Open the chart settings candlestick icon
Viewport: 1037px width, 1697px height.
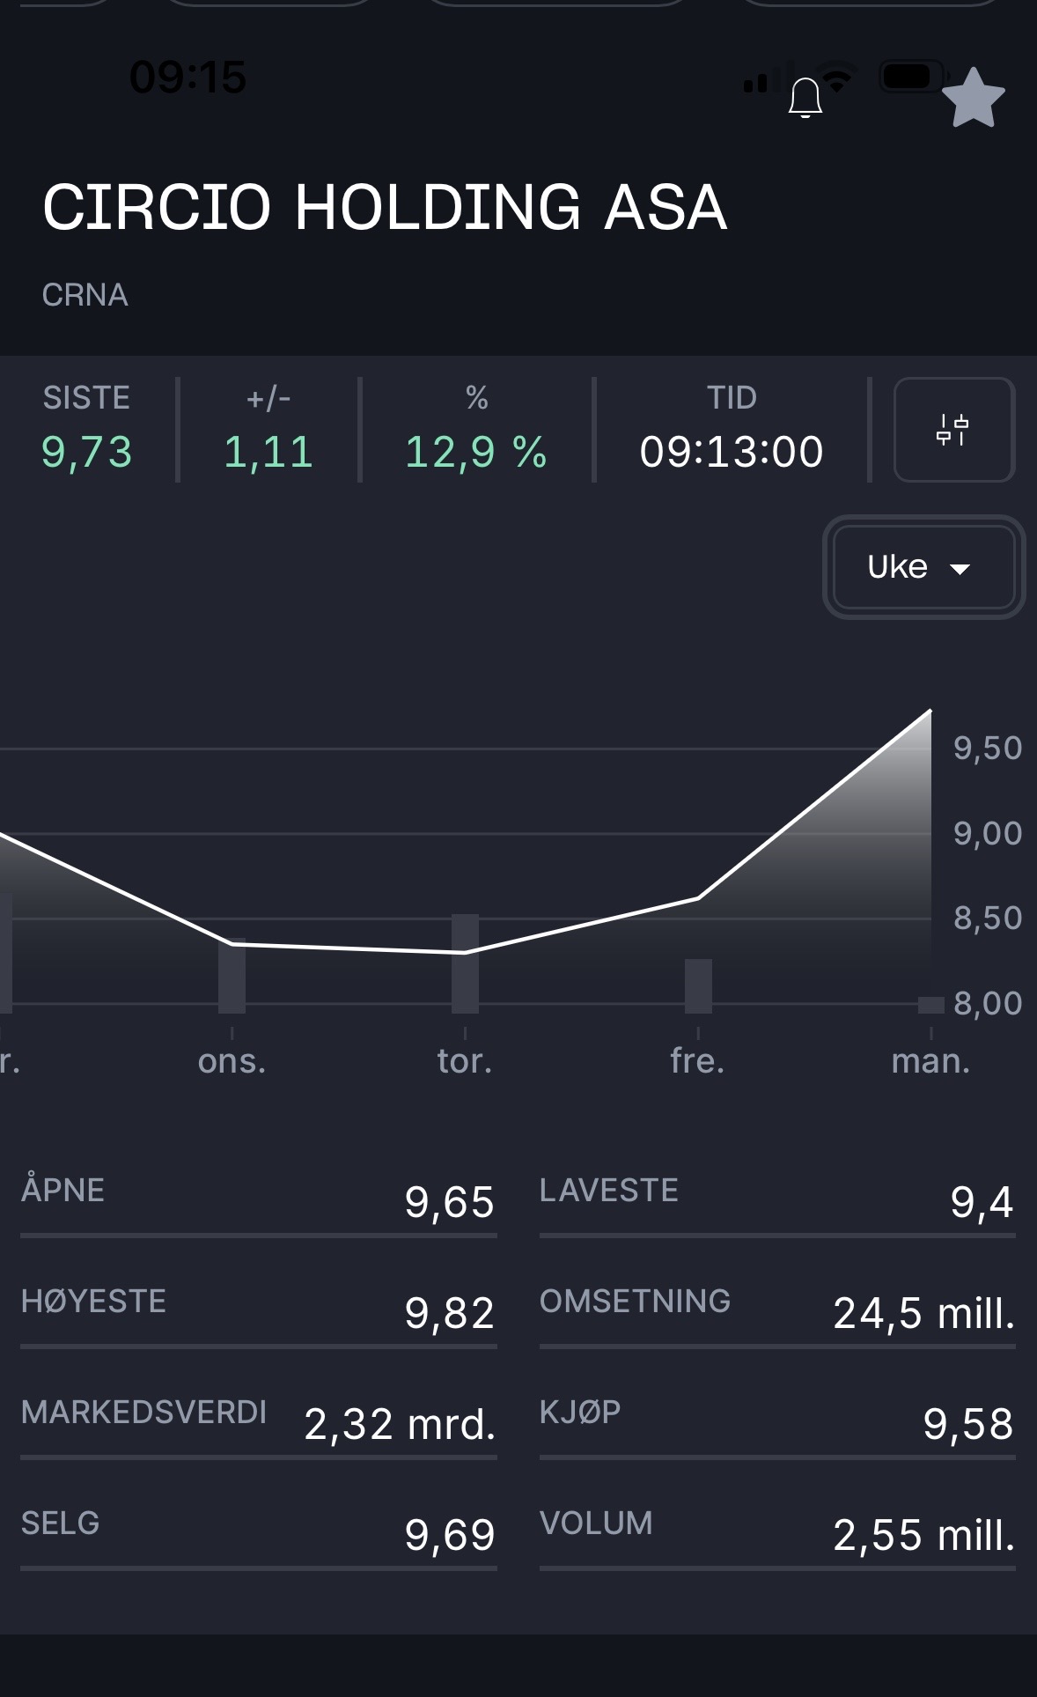click(x=953, y=430)
